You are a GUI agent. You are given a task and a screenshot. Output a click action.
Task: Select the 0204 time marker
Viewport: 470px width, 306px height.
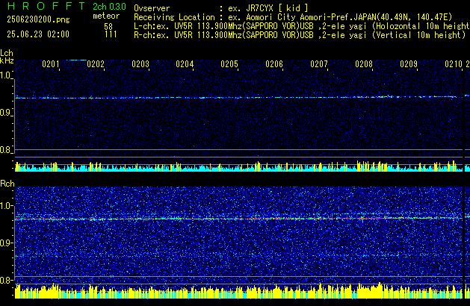[185, 64]
